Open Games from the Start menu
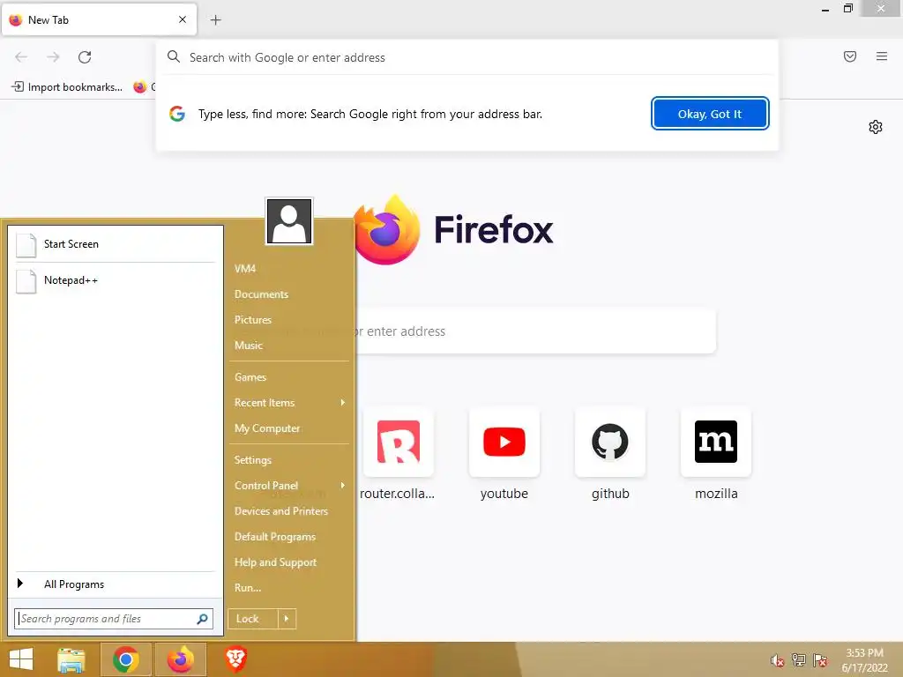This screenshot has height=677, width=903. coord(250,377)
